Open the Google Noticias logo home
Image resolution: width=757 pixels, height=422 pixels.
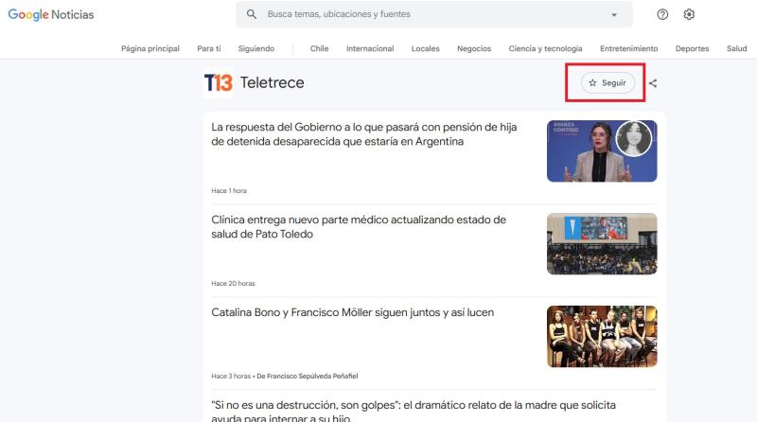point(51,14)
